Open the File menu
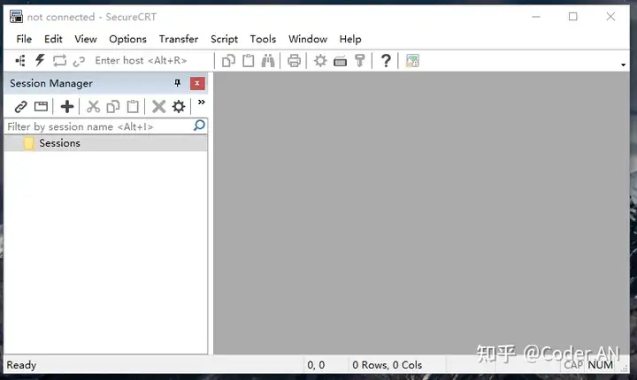 point(24,39)
